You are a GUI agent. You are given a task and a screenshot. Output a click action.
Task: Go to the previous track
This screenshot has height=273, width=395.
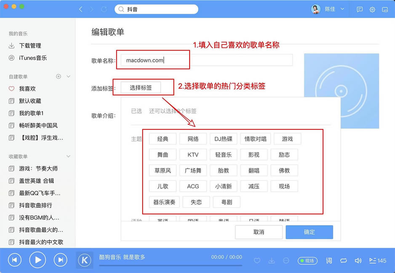tap(14, 260)
